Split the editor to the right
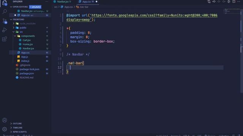 click(234, 2)
